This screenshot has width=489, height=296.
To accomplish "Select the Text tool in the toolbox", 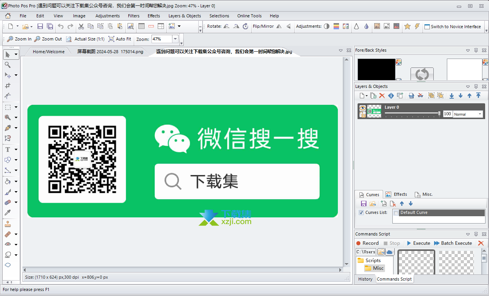I will [x=7, y=150].
